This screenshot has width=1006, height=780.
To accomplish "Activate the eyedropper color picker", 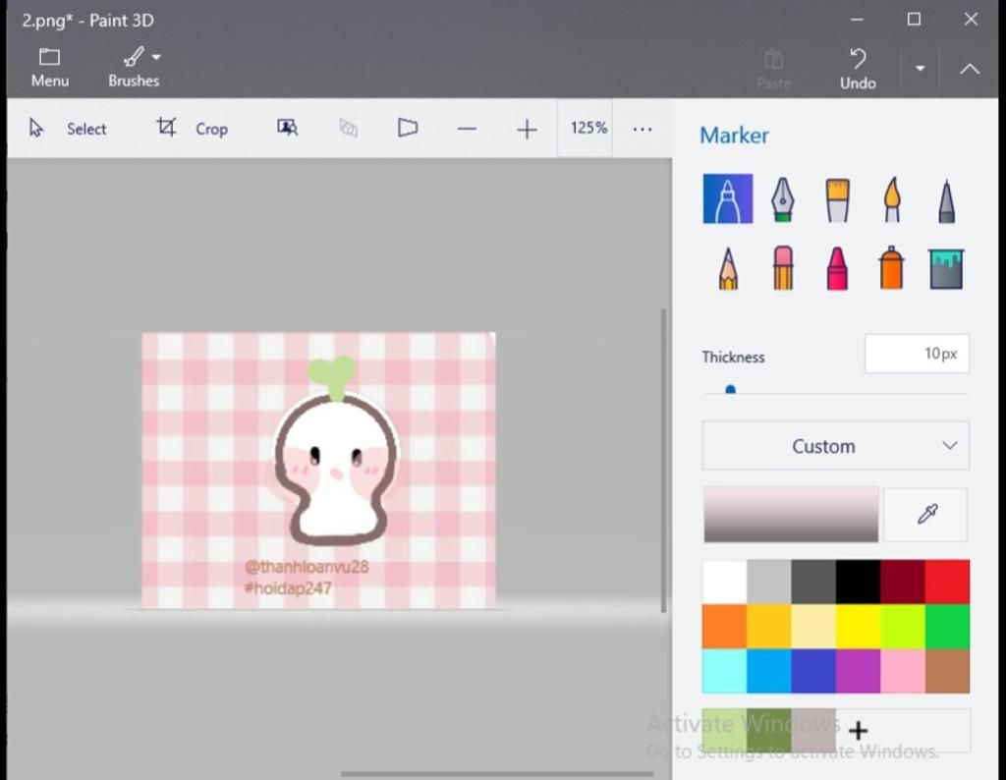I will [925, 515].
